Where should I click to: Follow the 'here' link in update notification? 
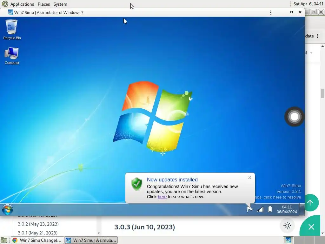[162, 197]
